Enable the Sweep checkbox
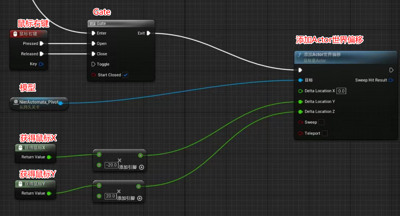Screen dimensions: 400x216 [321, 122]
